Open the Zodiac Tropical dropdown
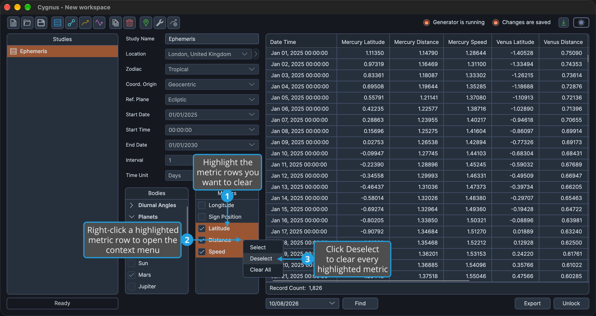Screen dimensions: 596x316 (x=212, y=69)
